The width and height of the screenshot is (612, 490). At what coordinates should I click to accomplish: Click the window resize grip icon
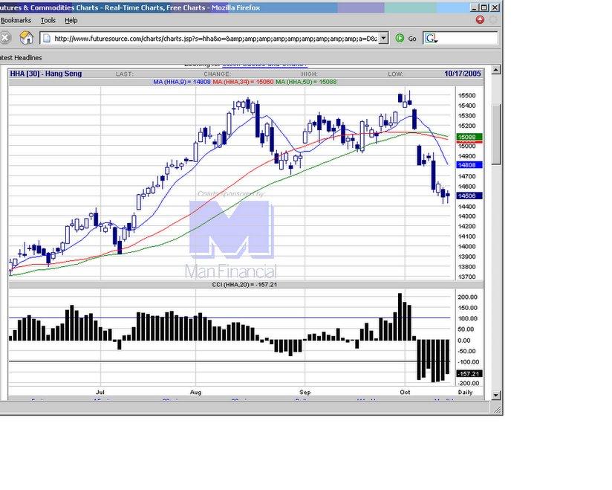tap(498, 410)
